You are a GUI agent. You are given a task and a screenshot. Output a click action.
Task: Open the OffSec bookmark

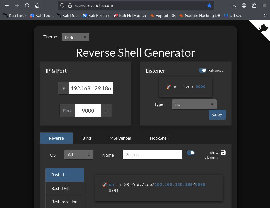click(x=233, y=16)
